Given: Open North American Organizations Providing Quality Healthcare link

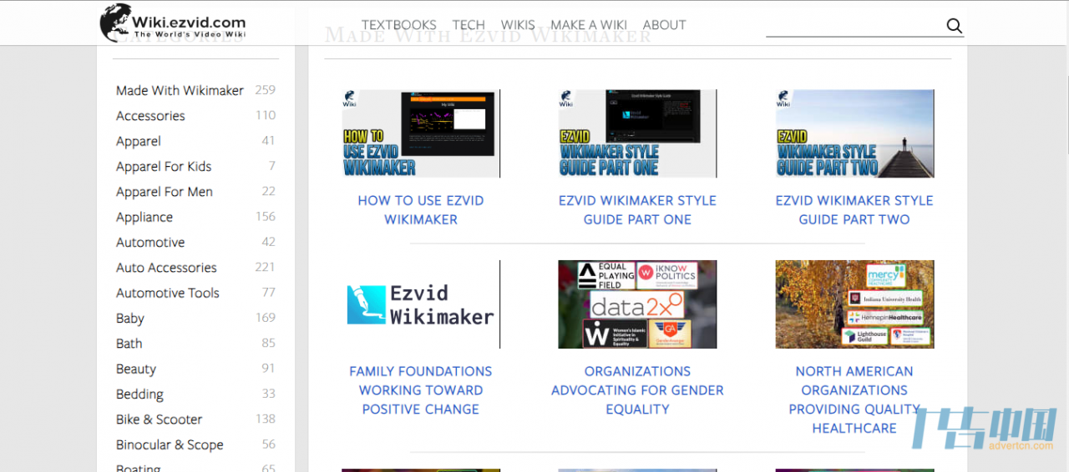Looking at the screenshot, I should pos(854,399).
